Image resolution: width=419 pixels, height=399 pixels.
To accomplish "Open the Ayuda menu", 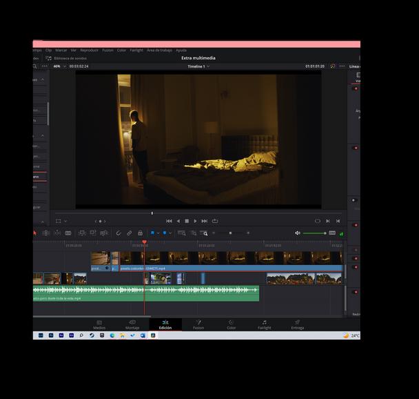I will coord(181,50).
